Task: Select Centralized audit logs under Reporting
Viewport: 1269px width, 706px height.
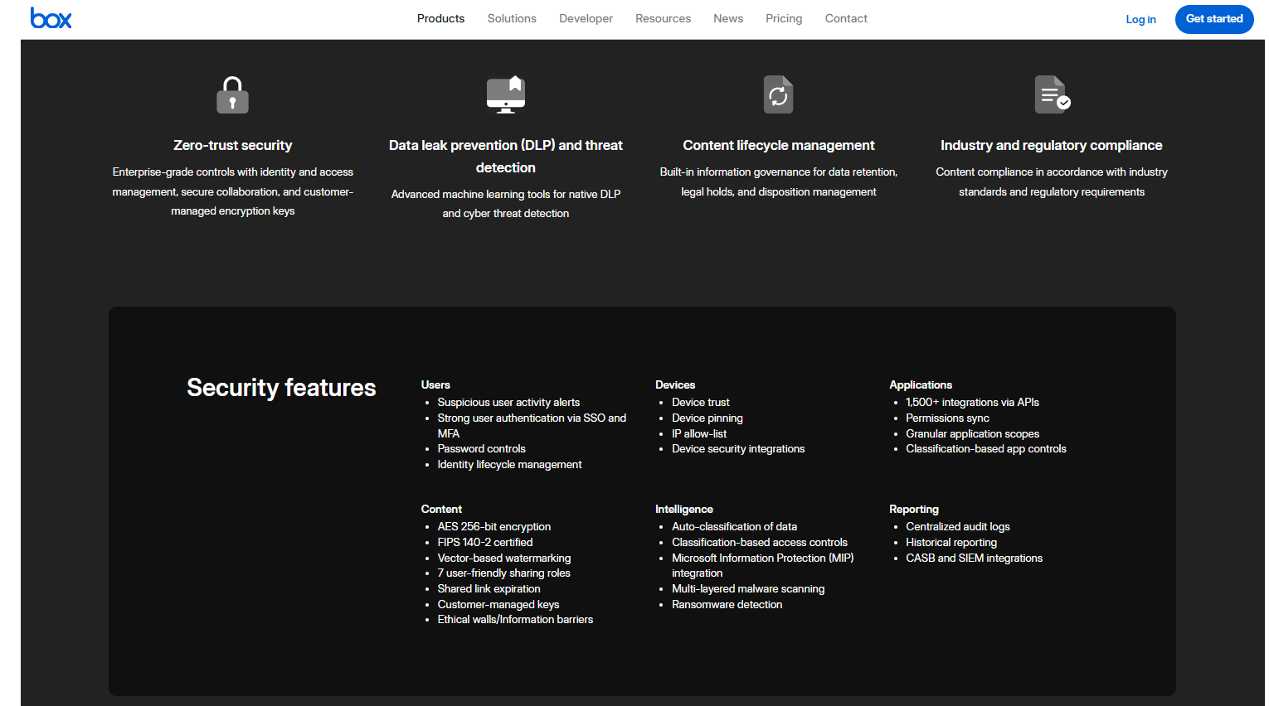Action: coord(957,526)
